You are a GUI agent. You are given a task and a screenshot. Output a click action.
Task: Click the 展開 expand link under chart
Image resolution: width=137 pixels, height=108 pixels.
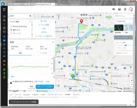13,76
